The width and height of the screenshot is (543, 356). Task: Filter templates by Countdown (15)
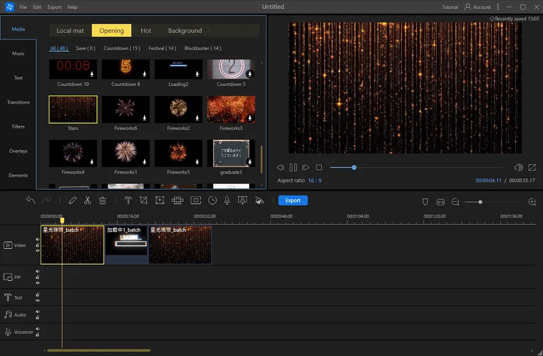click(x=122, y=48)
